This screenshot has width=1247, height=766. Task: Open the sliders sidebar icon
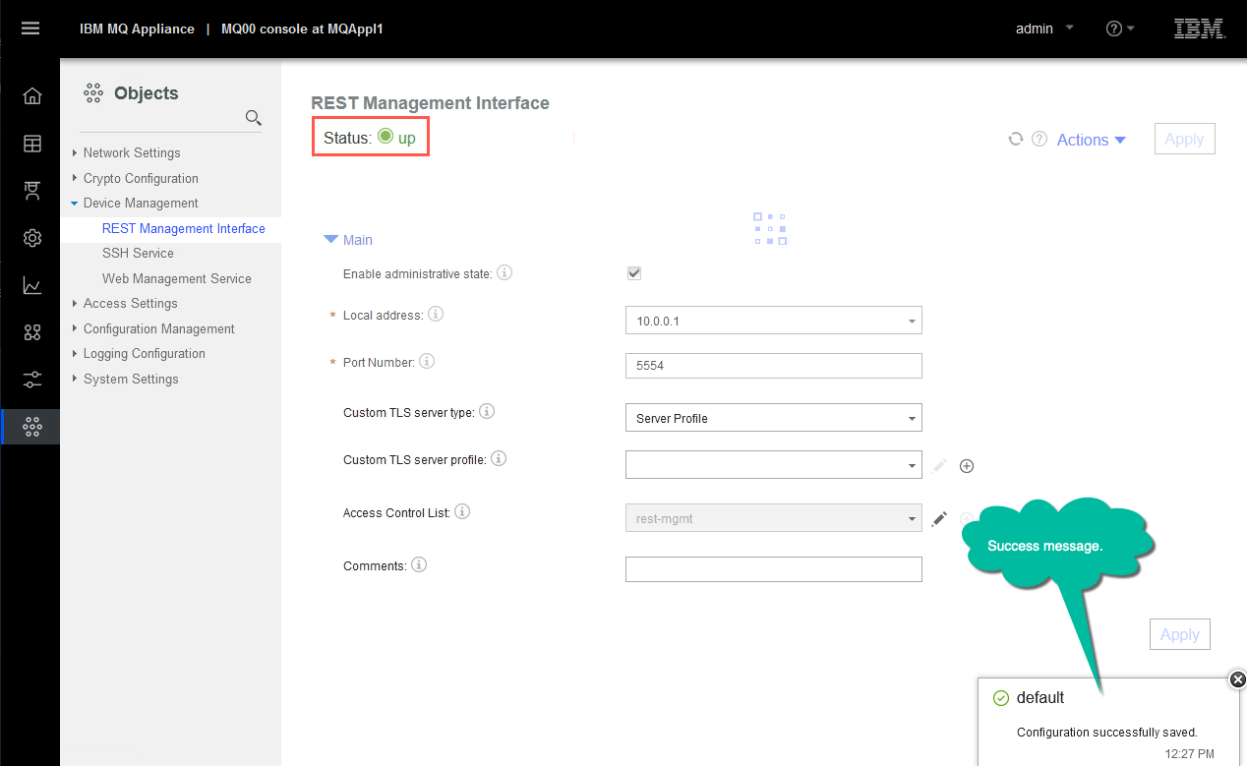tap(32, 380)
